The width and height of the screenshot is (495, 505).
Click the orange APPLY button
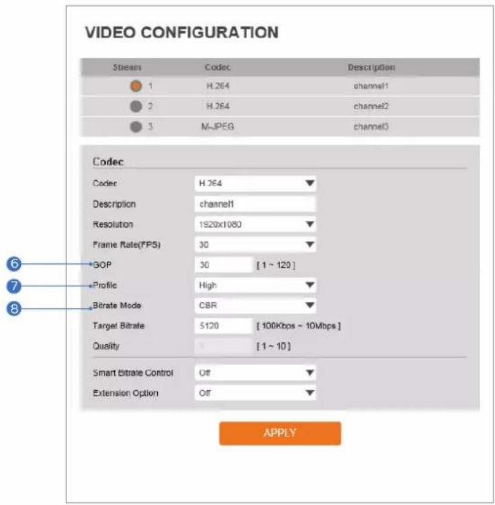pyautogui.click(x=280, y=433)
